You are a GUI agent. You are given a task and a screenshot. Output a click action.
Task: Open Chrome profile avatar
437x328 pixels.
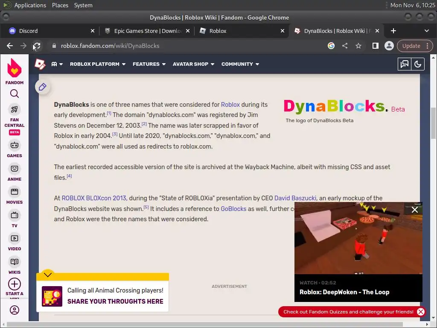click(x=389, y=46)
